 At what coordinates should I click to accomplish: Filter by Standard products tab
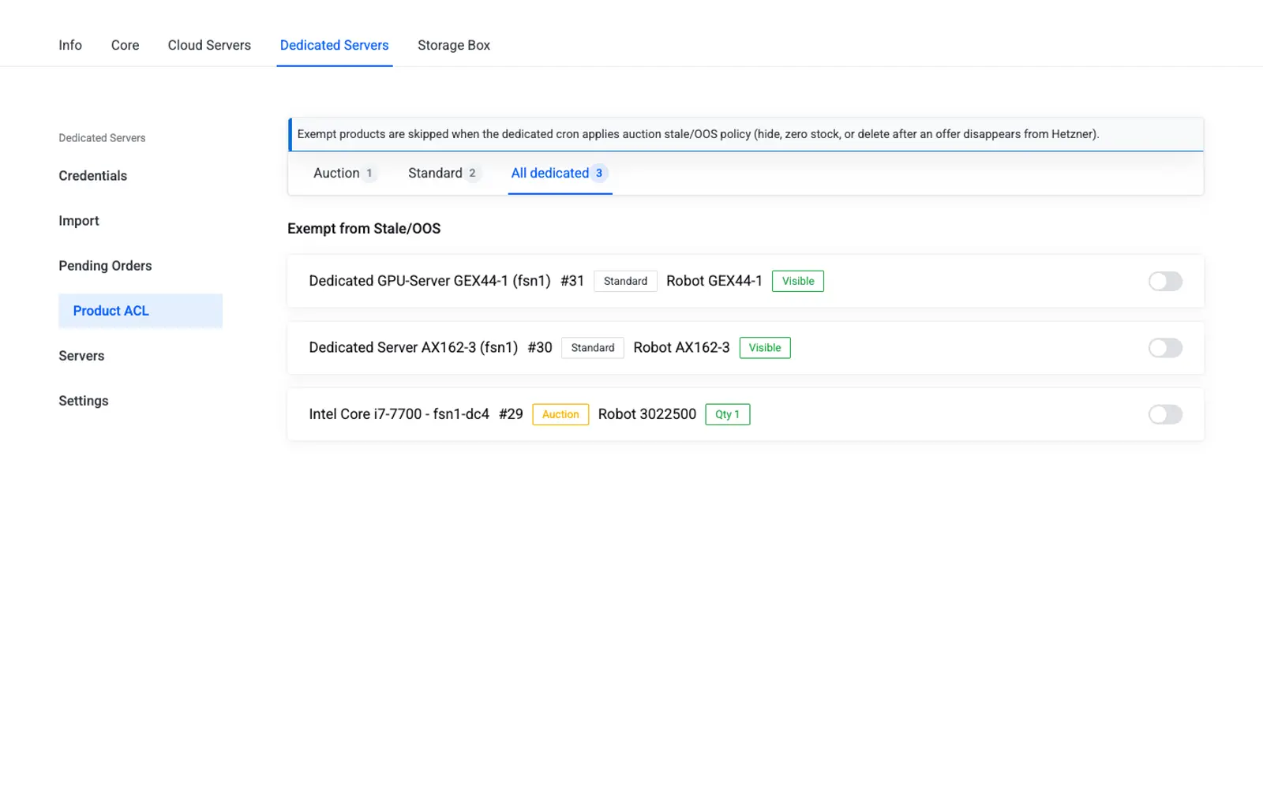click(x=444, y=174)
